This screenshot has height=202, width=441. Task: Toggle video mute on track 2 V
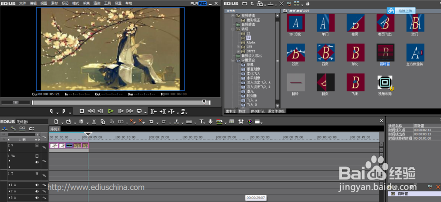37,145
